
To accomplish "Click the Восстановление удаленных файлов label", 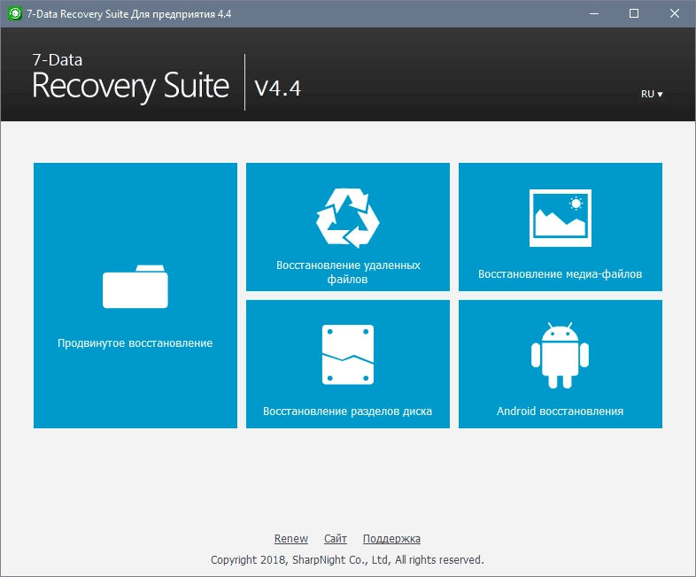I will [347, 272].
